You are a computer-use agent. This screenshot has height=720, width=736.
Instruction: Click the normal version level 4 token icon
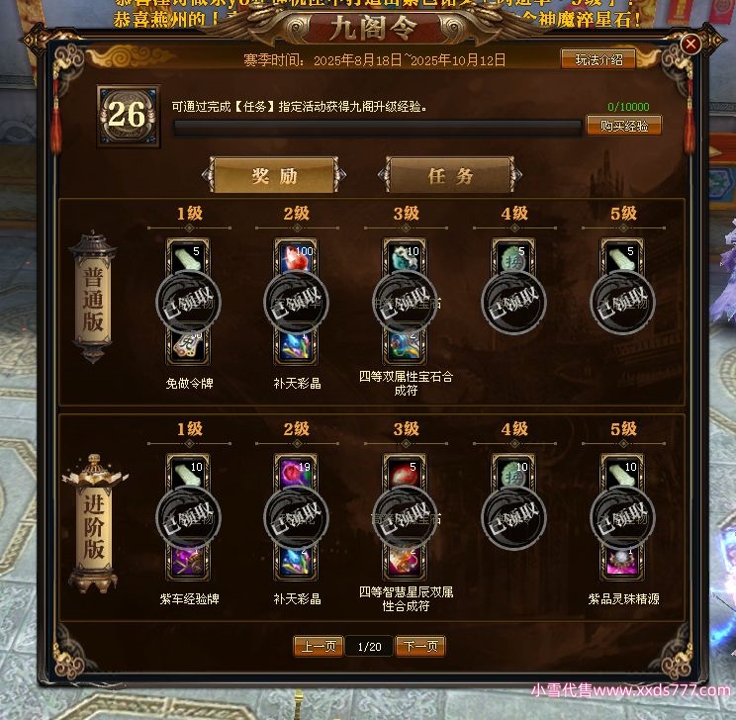click(513, 258)
